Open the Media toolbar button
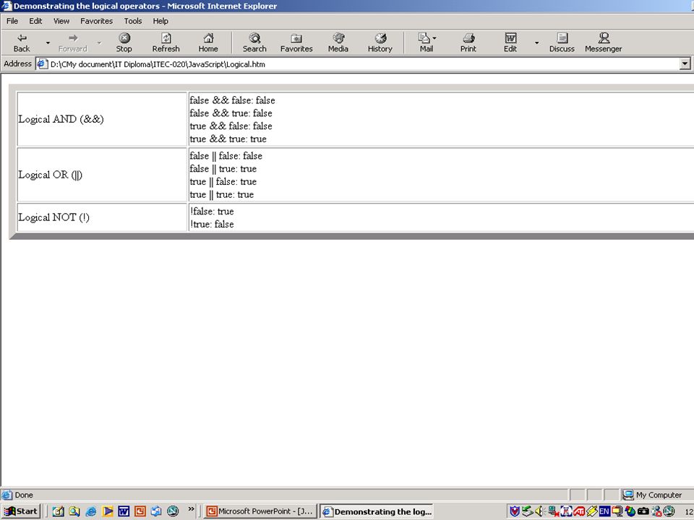The image size is (694, 520). click(338, 43)
